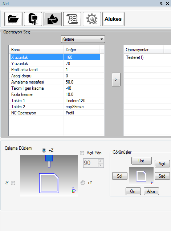Click the angle input field showing 90
This screenshot has height=231, width=171.
pos(90,163)
